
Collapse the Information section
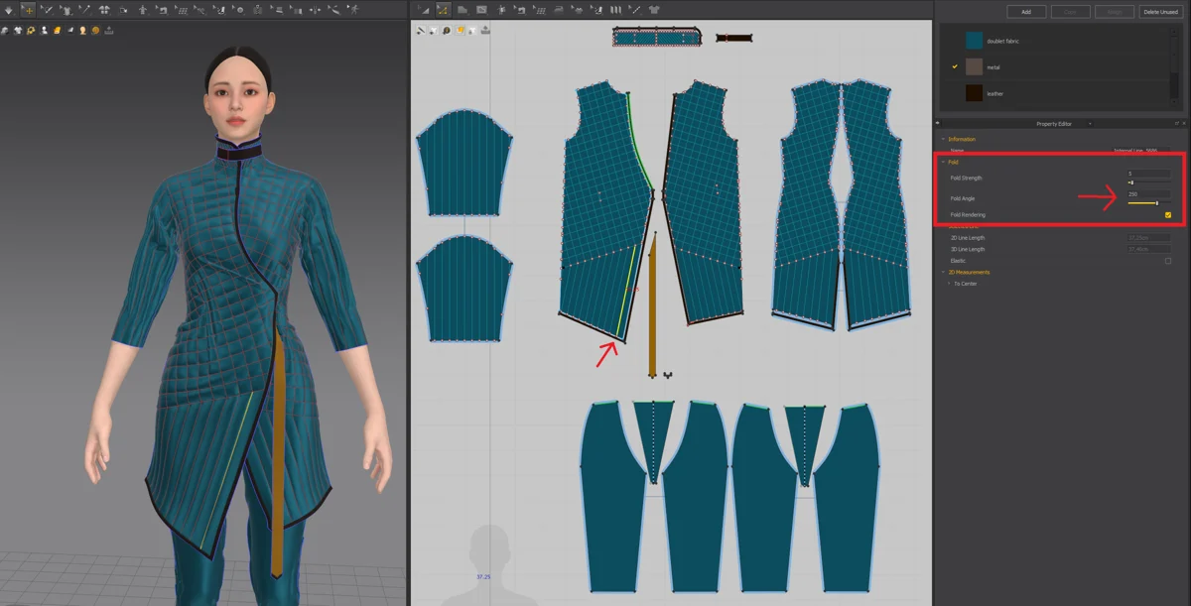click(943, 139)
